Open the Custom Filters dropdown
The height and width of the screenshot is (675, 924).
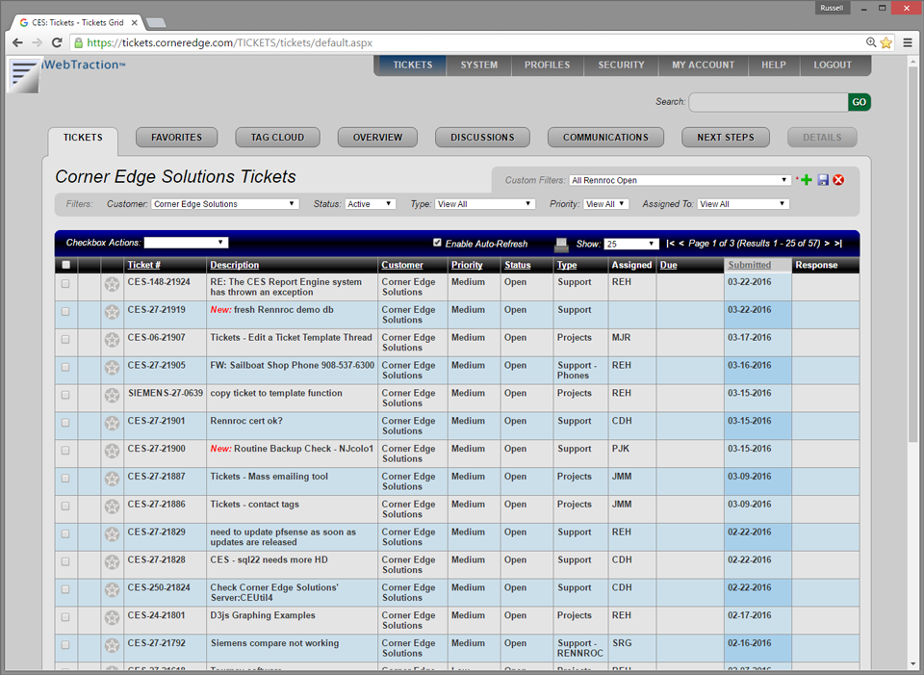(680, 180)
